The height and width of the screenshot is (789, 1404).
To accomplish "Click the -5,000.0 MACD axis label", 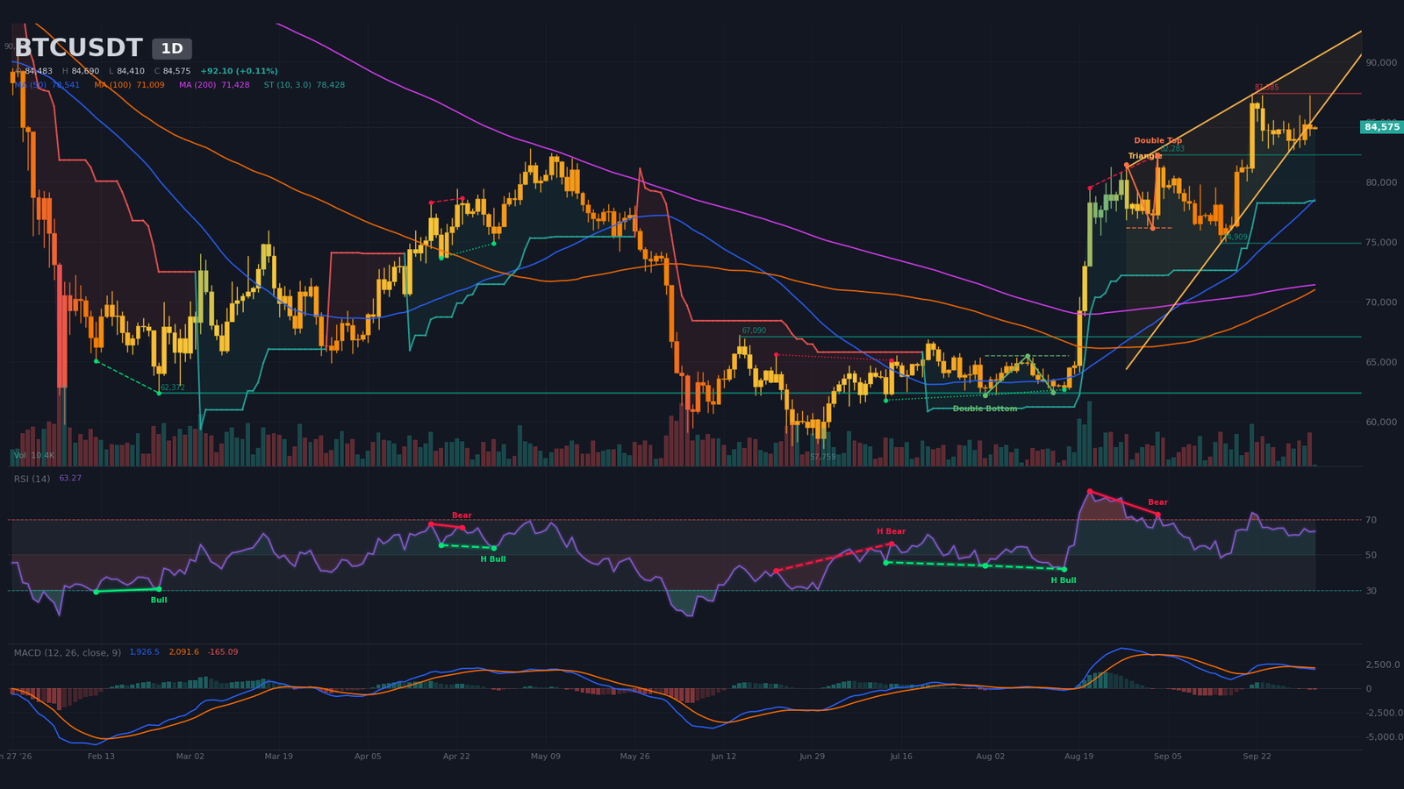I will pyautogui.click(x=1384, y=737).
